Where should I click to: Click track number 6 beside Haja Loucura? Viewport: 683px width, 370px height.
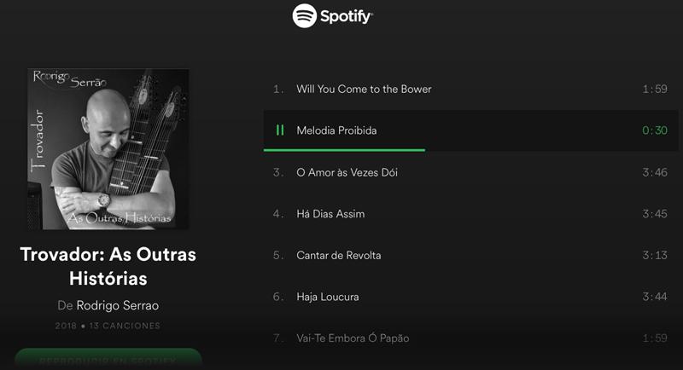click(278, 297)
